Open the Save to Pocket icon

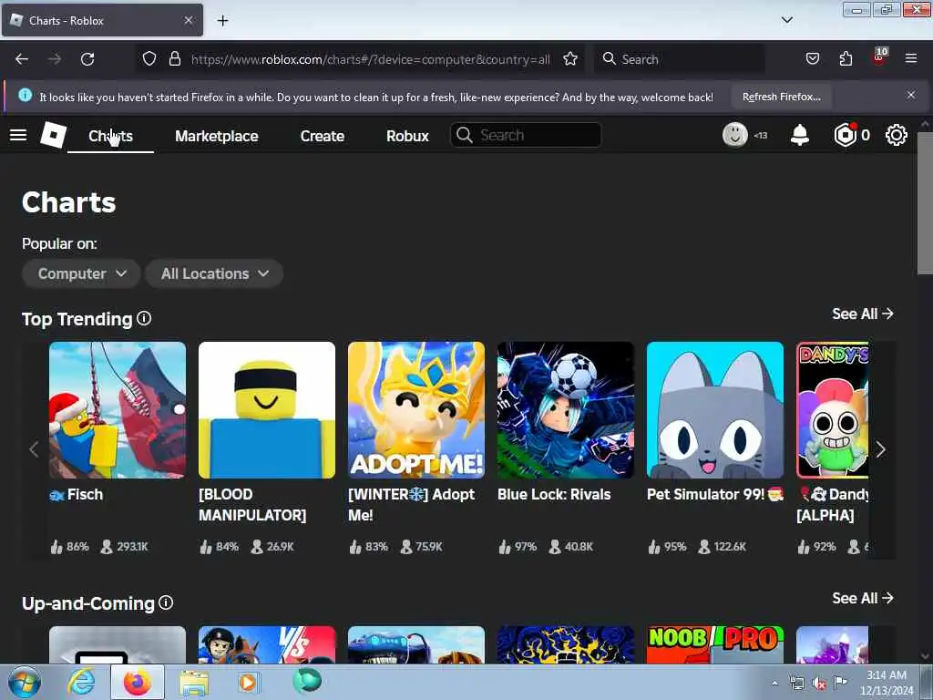(x=812, y=59)
